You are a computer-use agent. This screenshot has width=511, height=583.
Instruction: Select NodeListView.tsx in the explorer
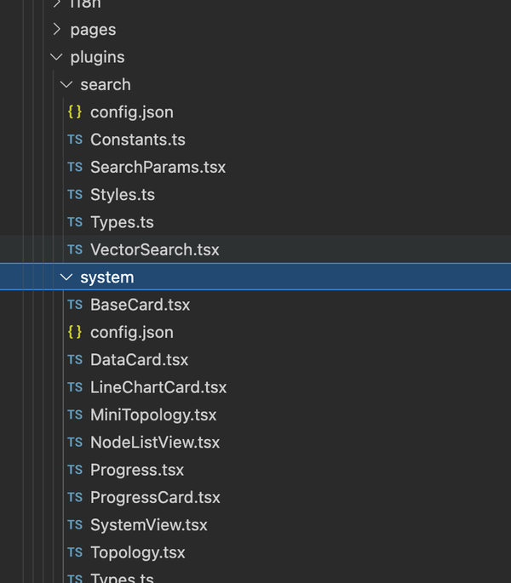click(155, 443)
